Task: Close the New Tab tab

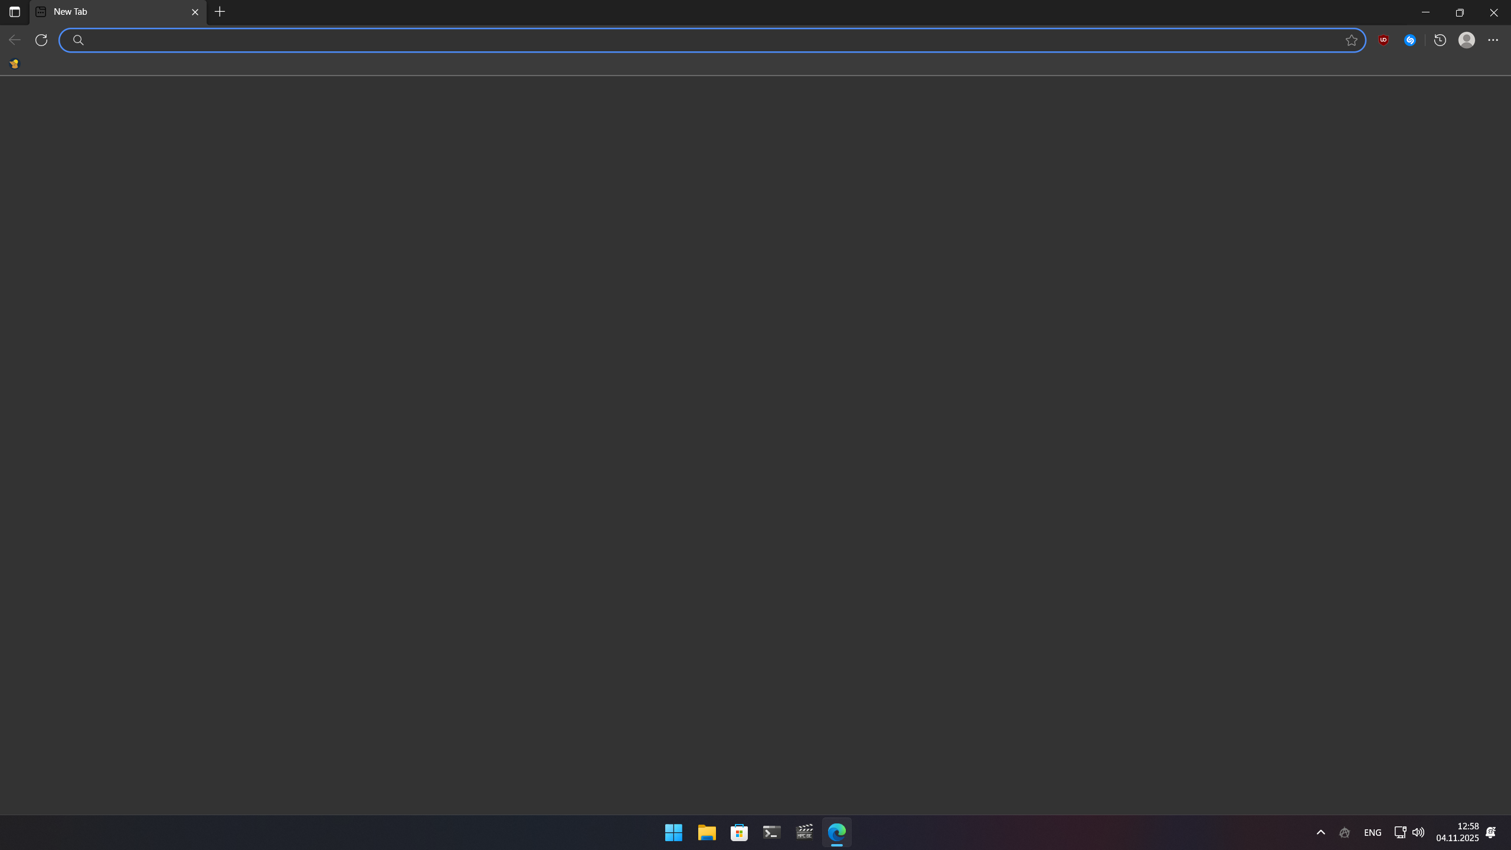Action: [x=195, y=12]
